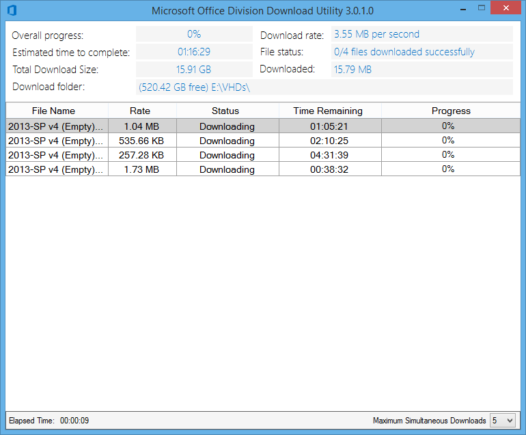Click the Overall progress 0% value
The image size is (526, 435).
coord(194,34)
